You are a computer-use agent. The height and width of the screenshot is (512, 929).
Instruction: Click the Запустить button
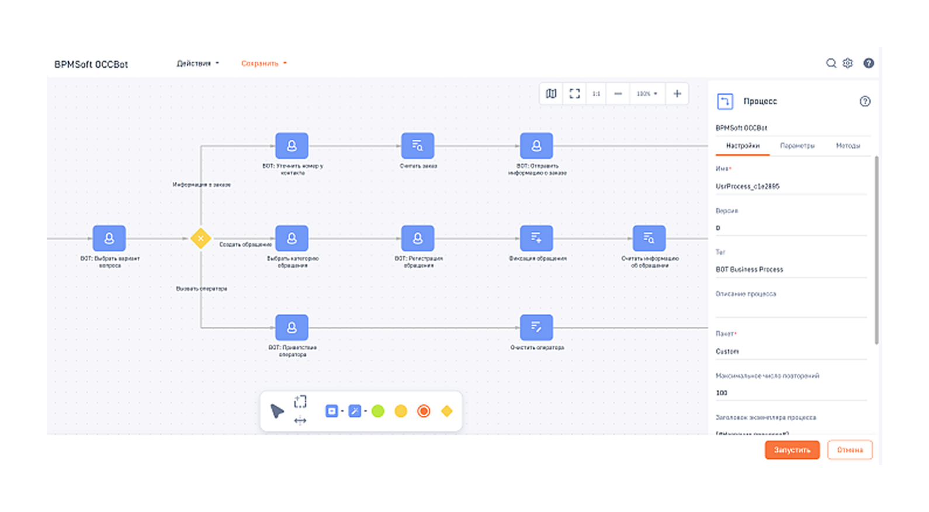click(x=792, y=450)
